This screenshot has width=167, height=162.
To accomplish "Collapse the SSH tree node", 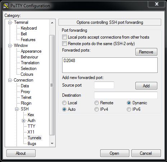I will click(17, 109).
